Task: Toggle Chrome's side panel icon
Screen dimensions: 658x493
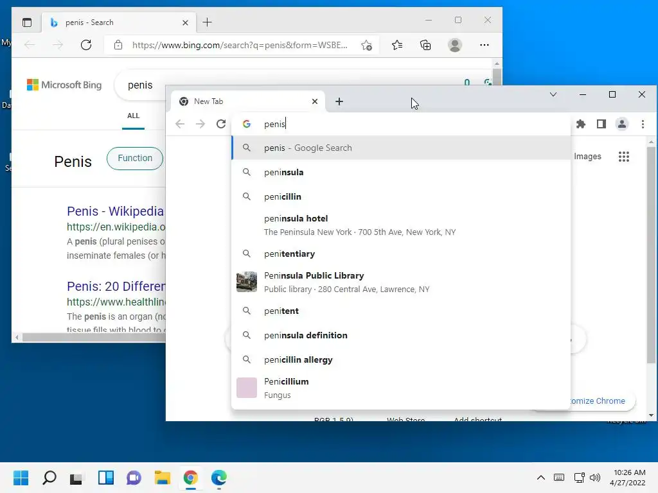Action: tap(601, 124)
